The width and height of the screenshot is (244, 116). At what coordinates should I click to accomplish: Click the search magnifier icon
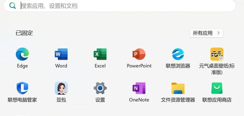click(x=12, y=6)
